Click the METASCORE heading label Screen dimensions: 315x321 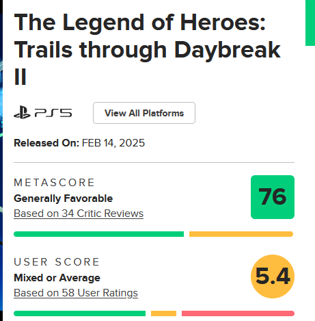[54, 183]
